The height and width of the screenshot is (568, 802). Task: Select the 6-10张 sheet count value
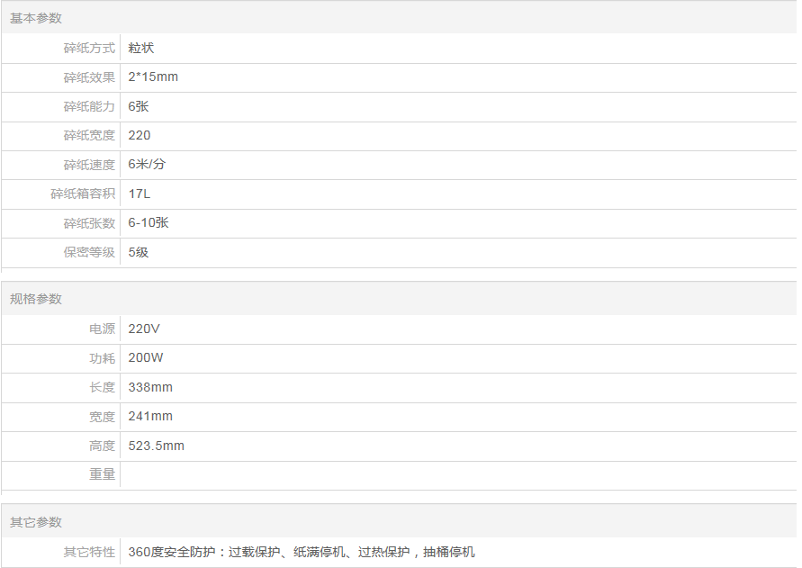point(149,223)
